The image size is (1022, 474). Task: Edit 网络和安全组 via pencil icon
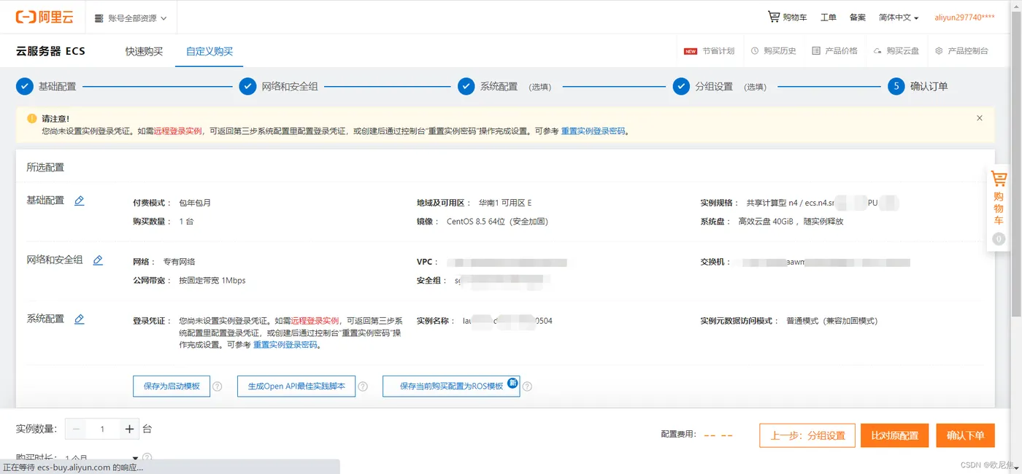point(98,260)
